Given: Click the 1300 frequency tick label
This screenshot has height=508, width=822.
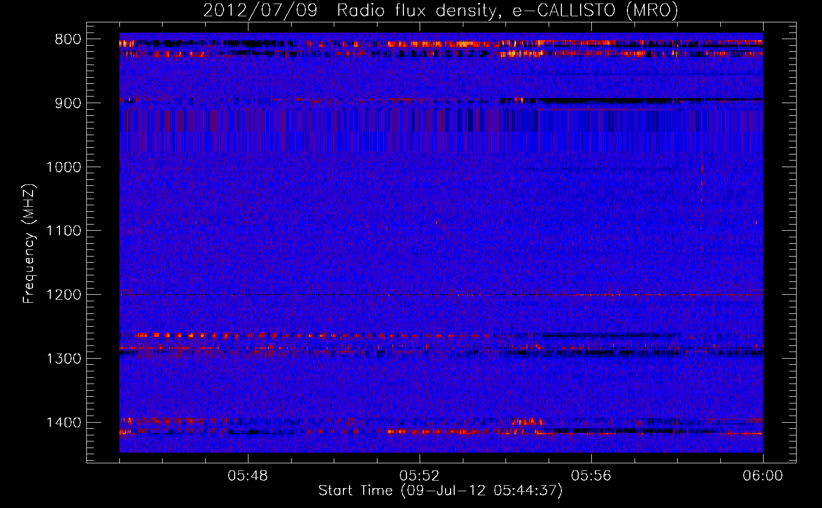Looking at the screenshot, I should [x=64, y=359].
